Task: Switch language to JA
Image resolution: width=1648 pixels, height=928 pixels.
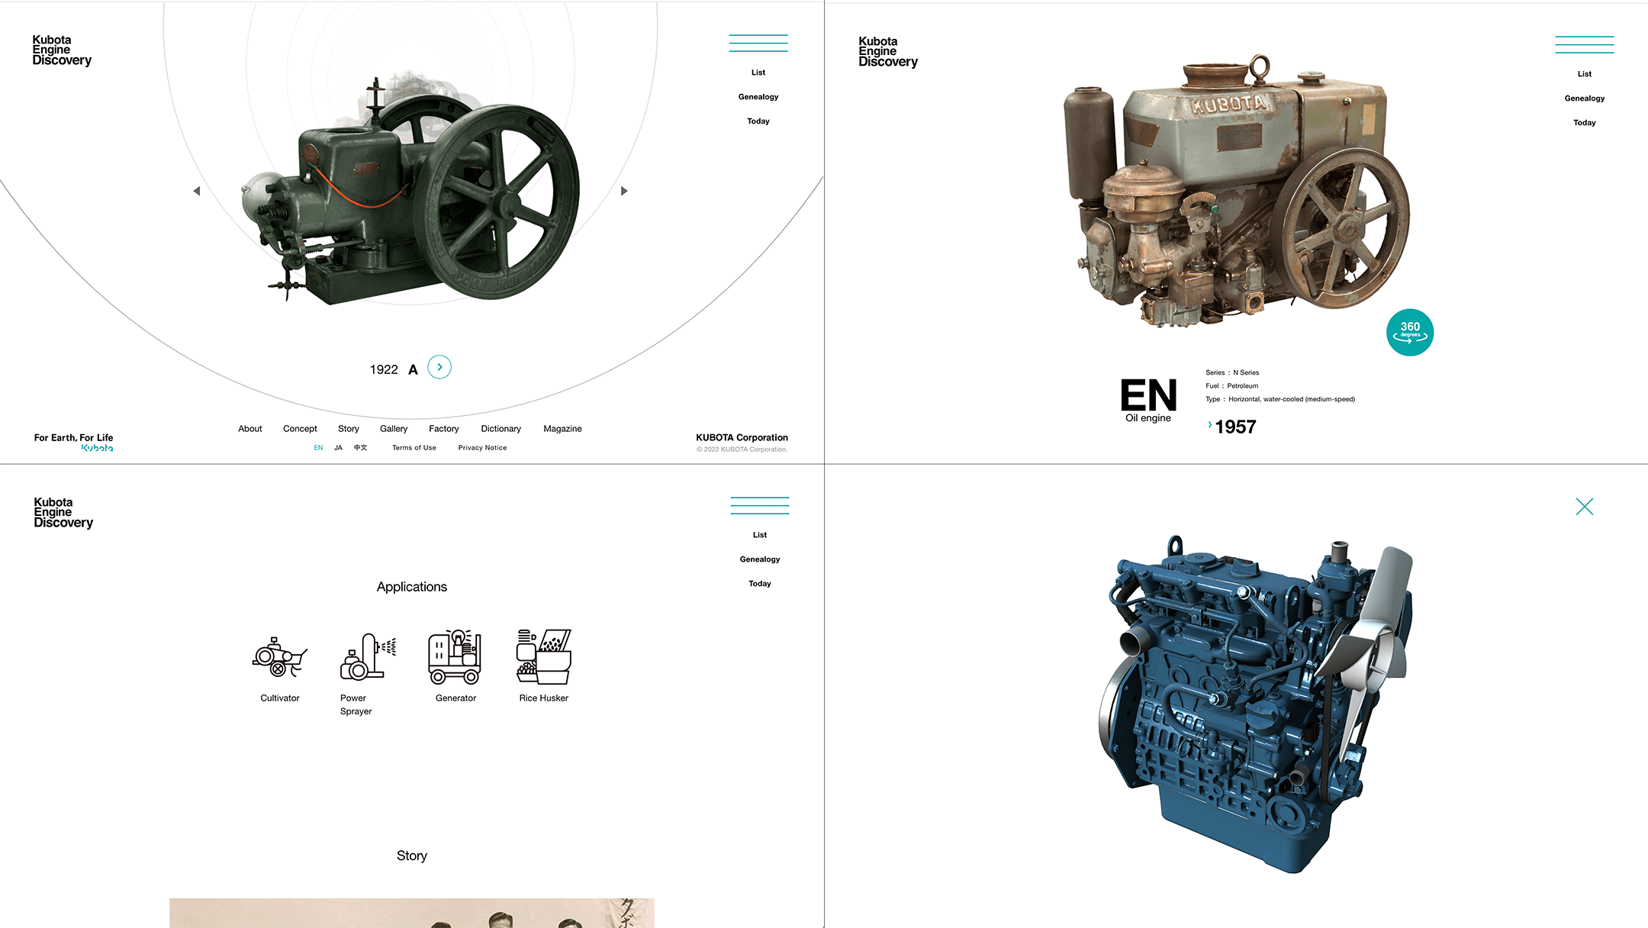Action: 338,448
